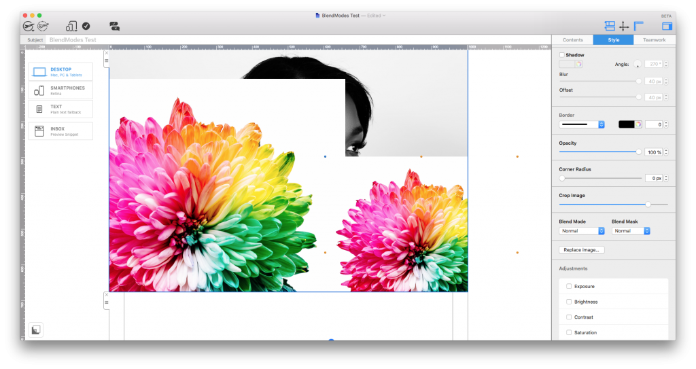
Task: Click the BETA label in the toolbar
Action: [x=666, y=16]
